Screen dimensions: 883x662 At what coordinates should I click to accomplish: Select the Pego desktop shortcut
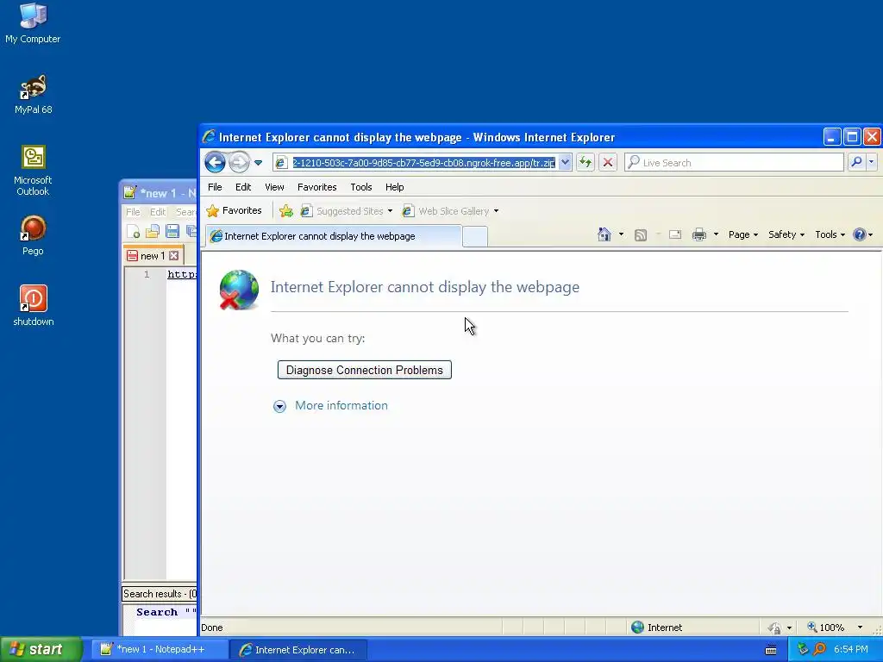[x=33, y=235]
